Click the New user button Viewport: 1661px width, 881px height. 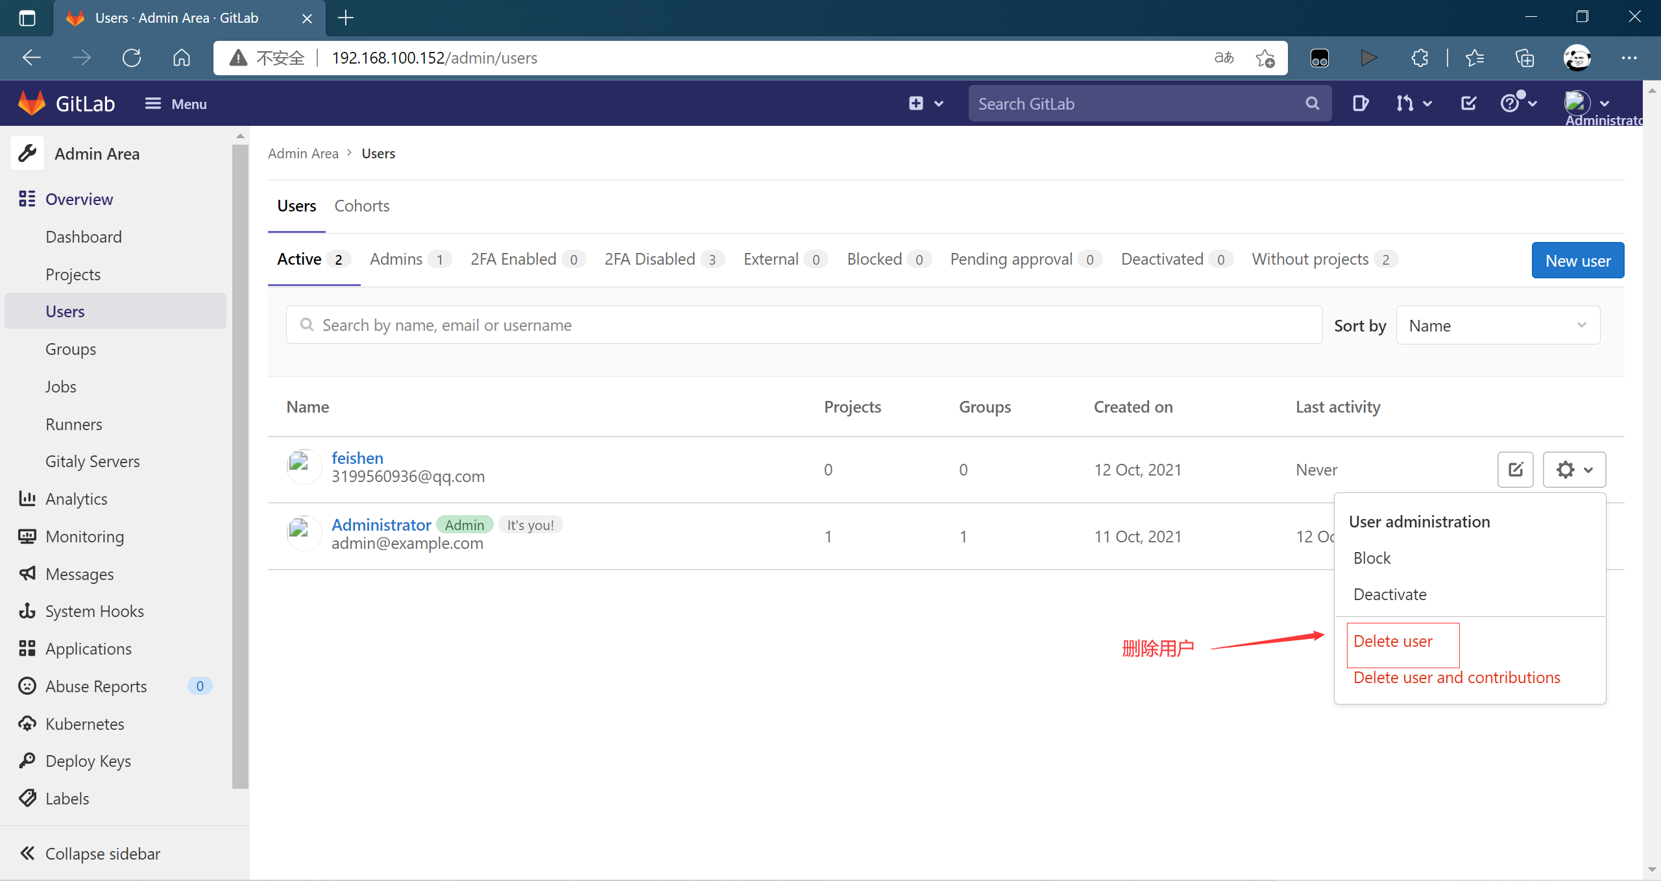[x=1577, y=261]
